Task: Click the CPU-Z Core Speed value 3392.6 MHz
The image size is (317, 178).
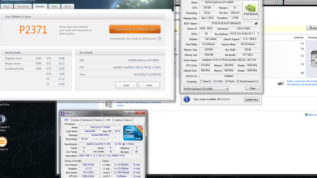Action: (88, 165)
